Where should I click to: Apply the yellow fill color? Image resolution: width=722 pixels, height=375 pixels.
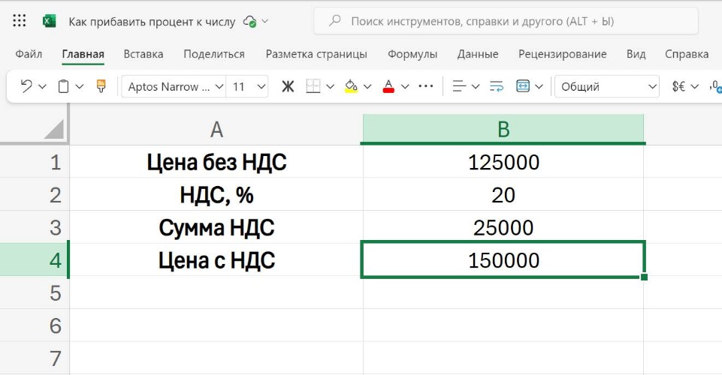click(x=351, y=87)
